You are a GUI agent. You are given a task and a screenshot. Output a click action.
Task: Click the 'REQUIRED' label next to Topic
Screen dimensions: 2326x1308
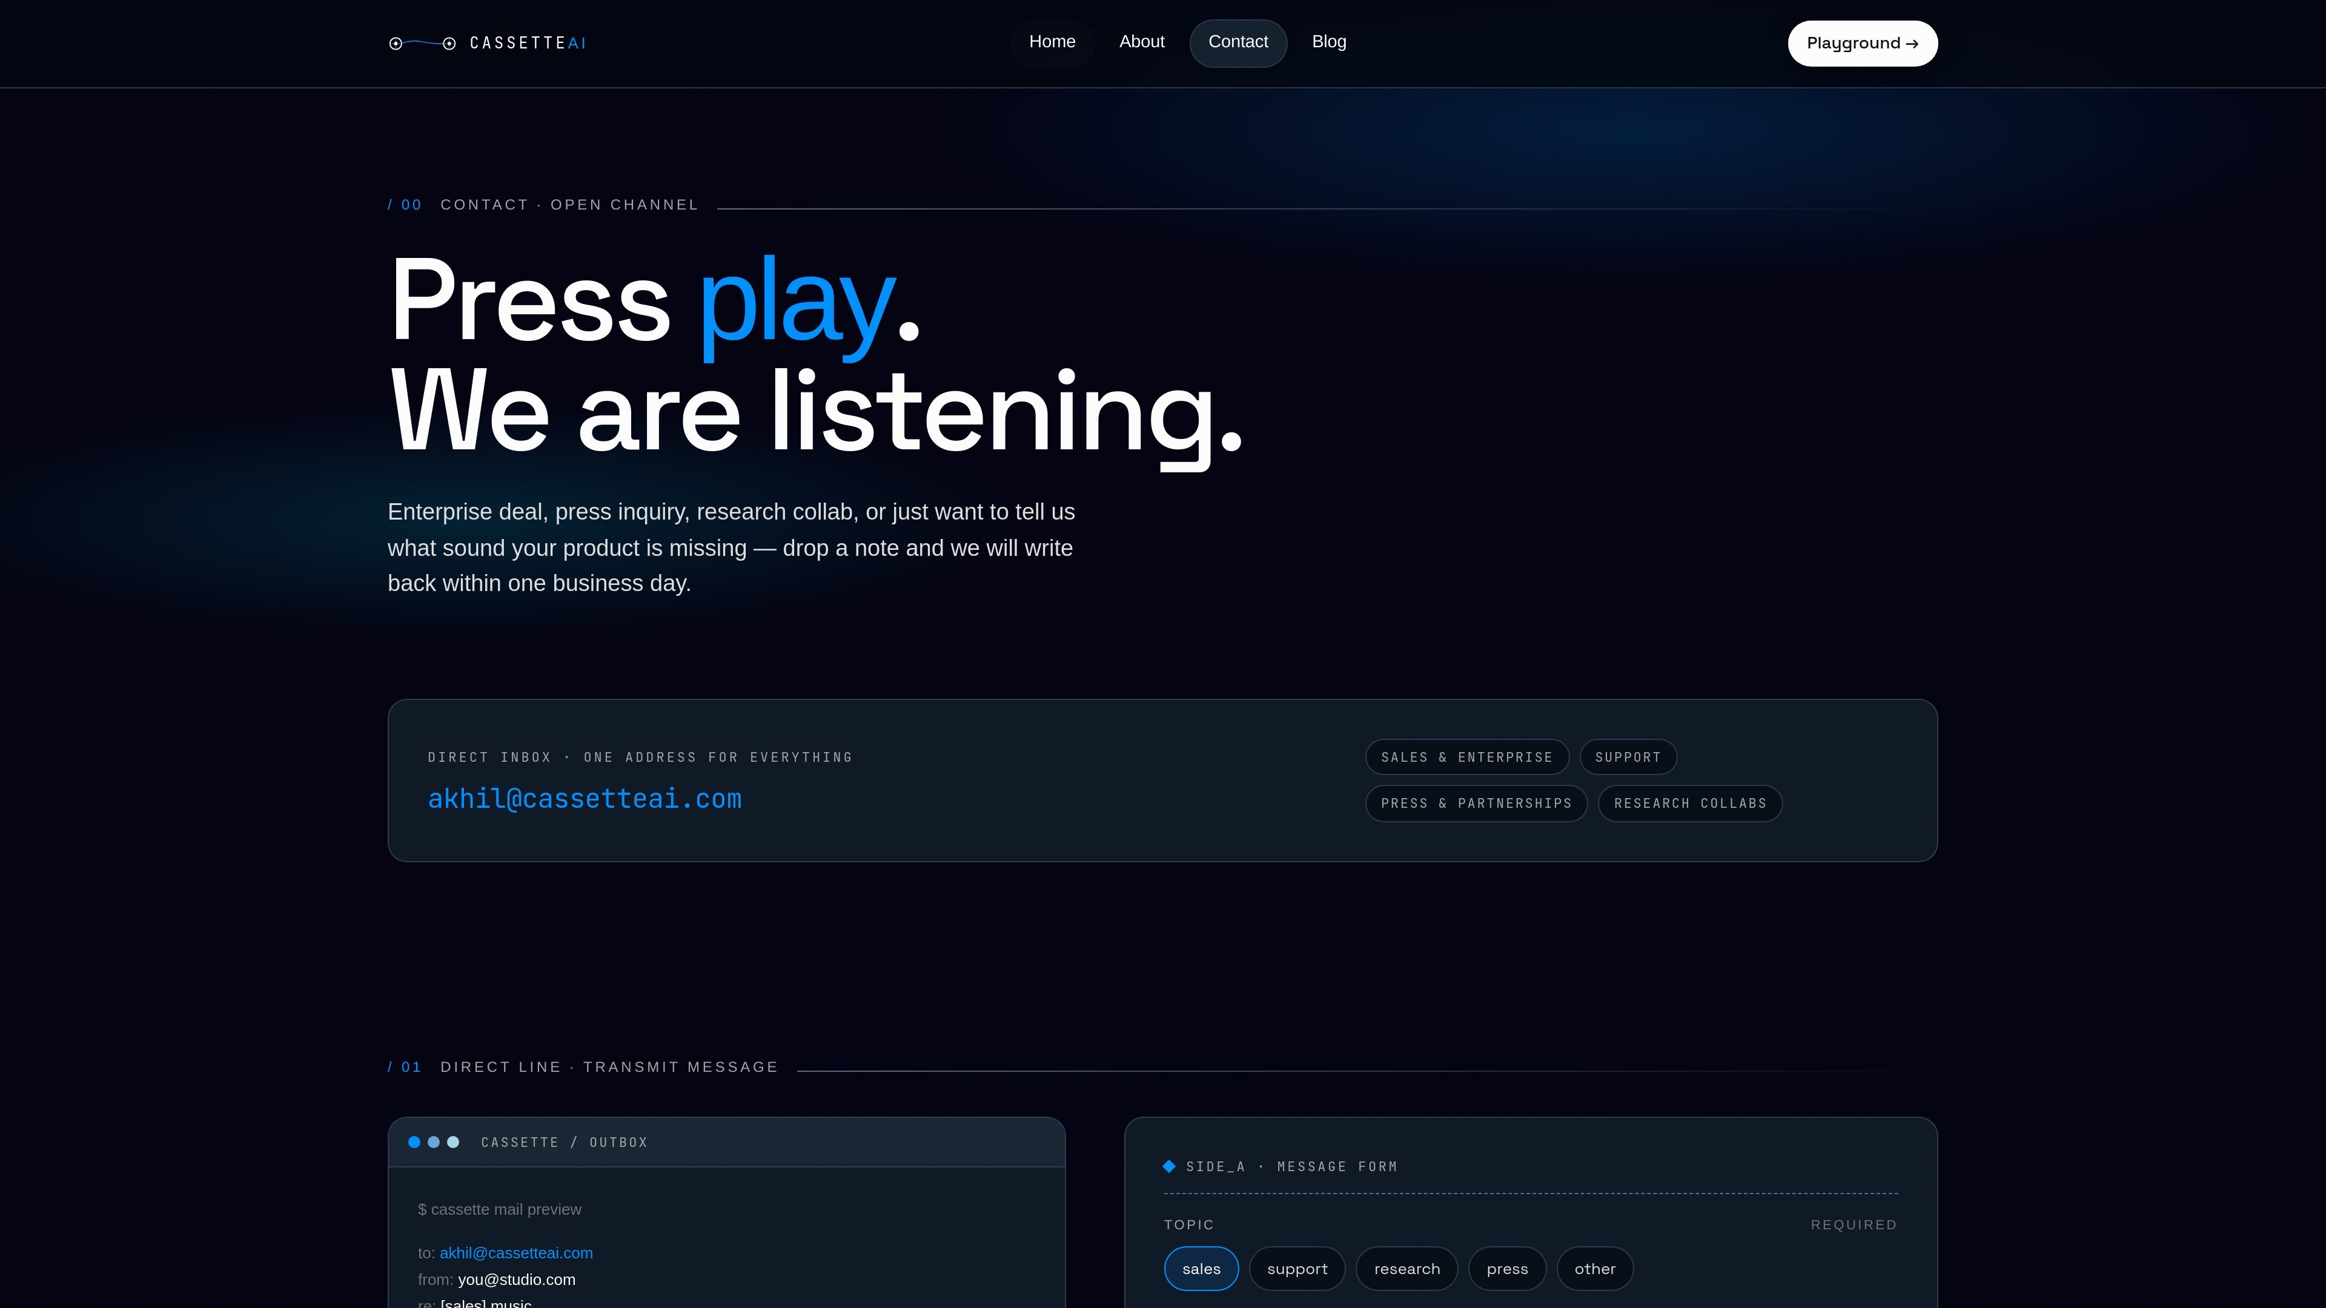click(x=1854, y=1225)
